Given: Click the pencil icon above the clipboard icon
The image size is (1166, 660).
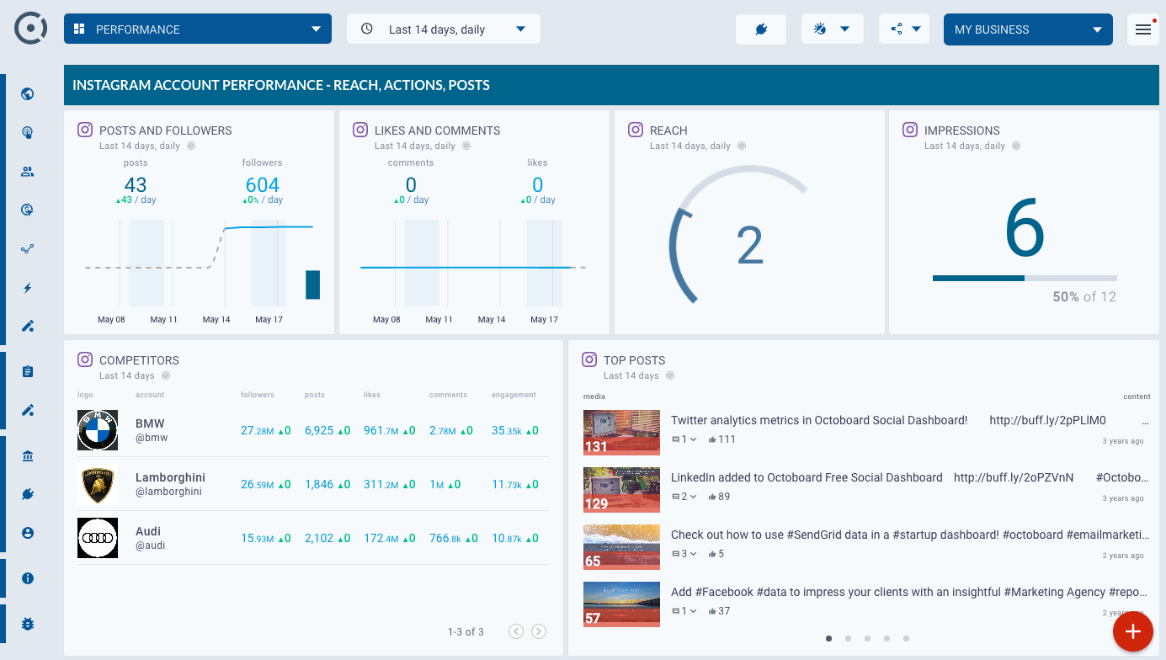Looking at the screenshot, I should click(x=27, y=326).
